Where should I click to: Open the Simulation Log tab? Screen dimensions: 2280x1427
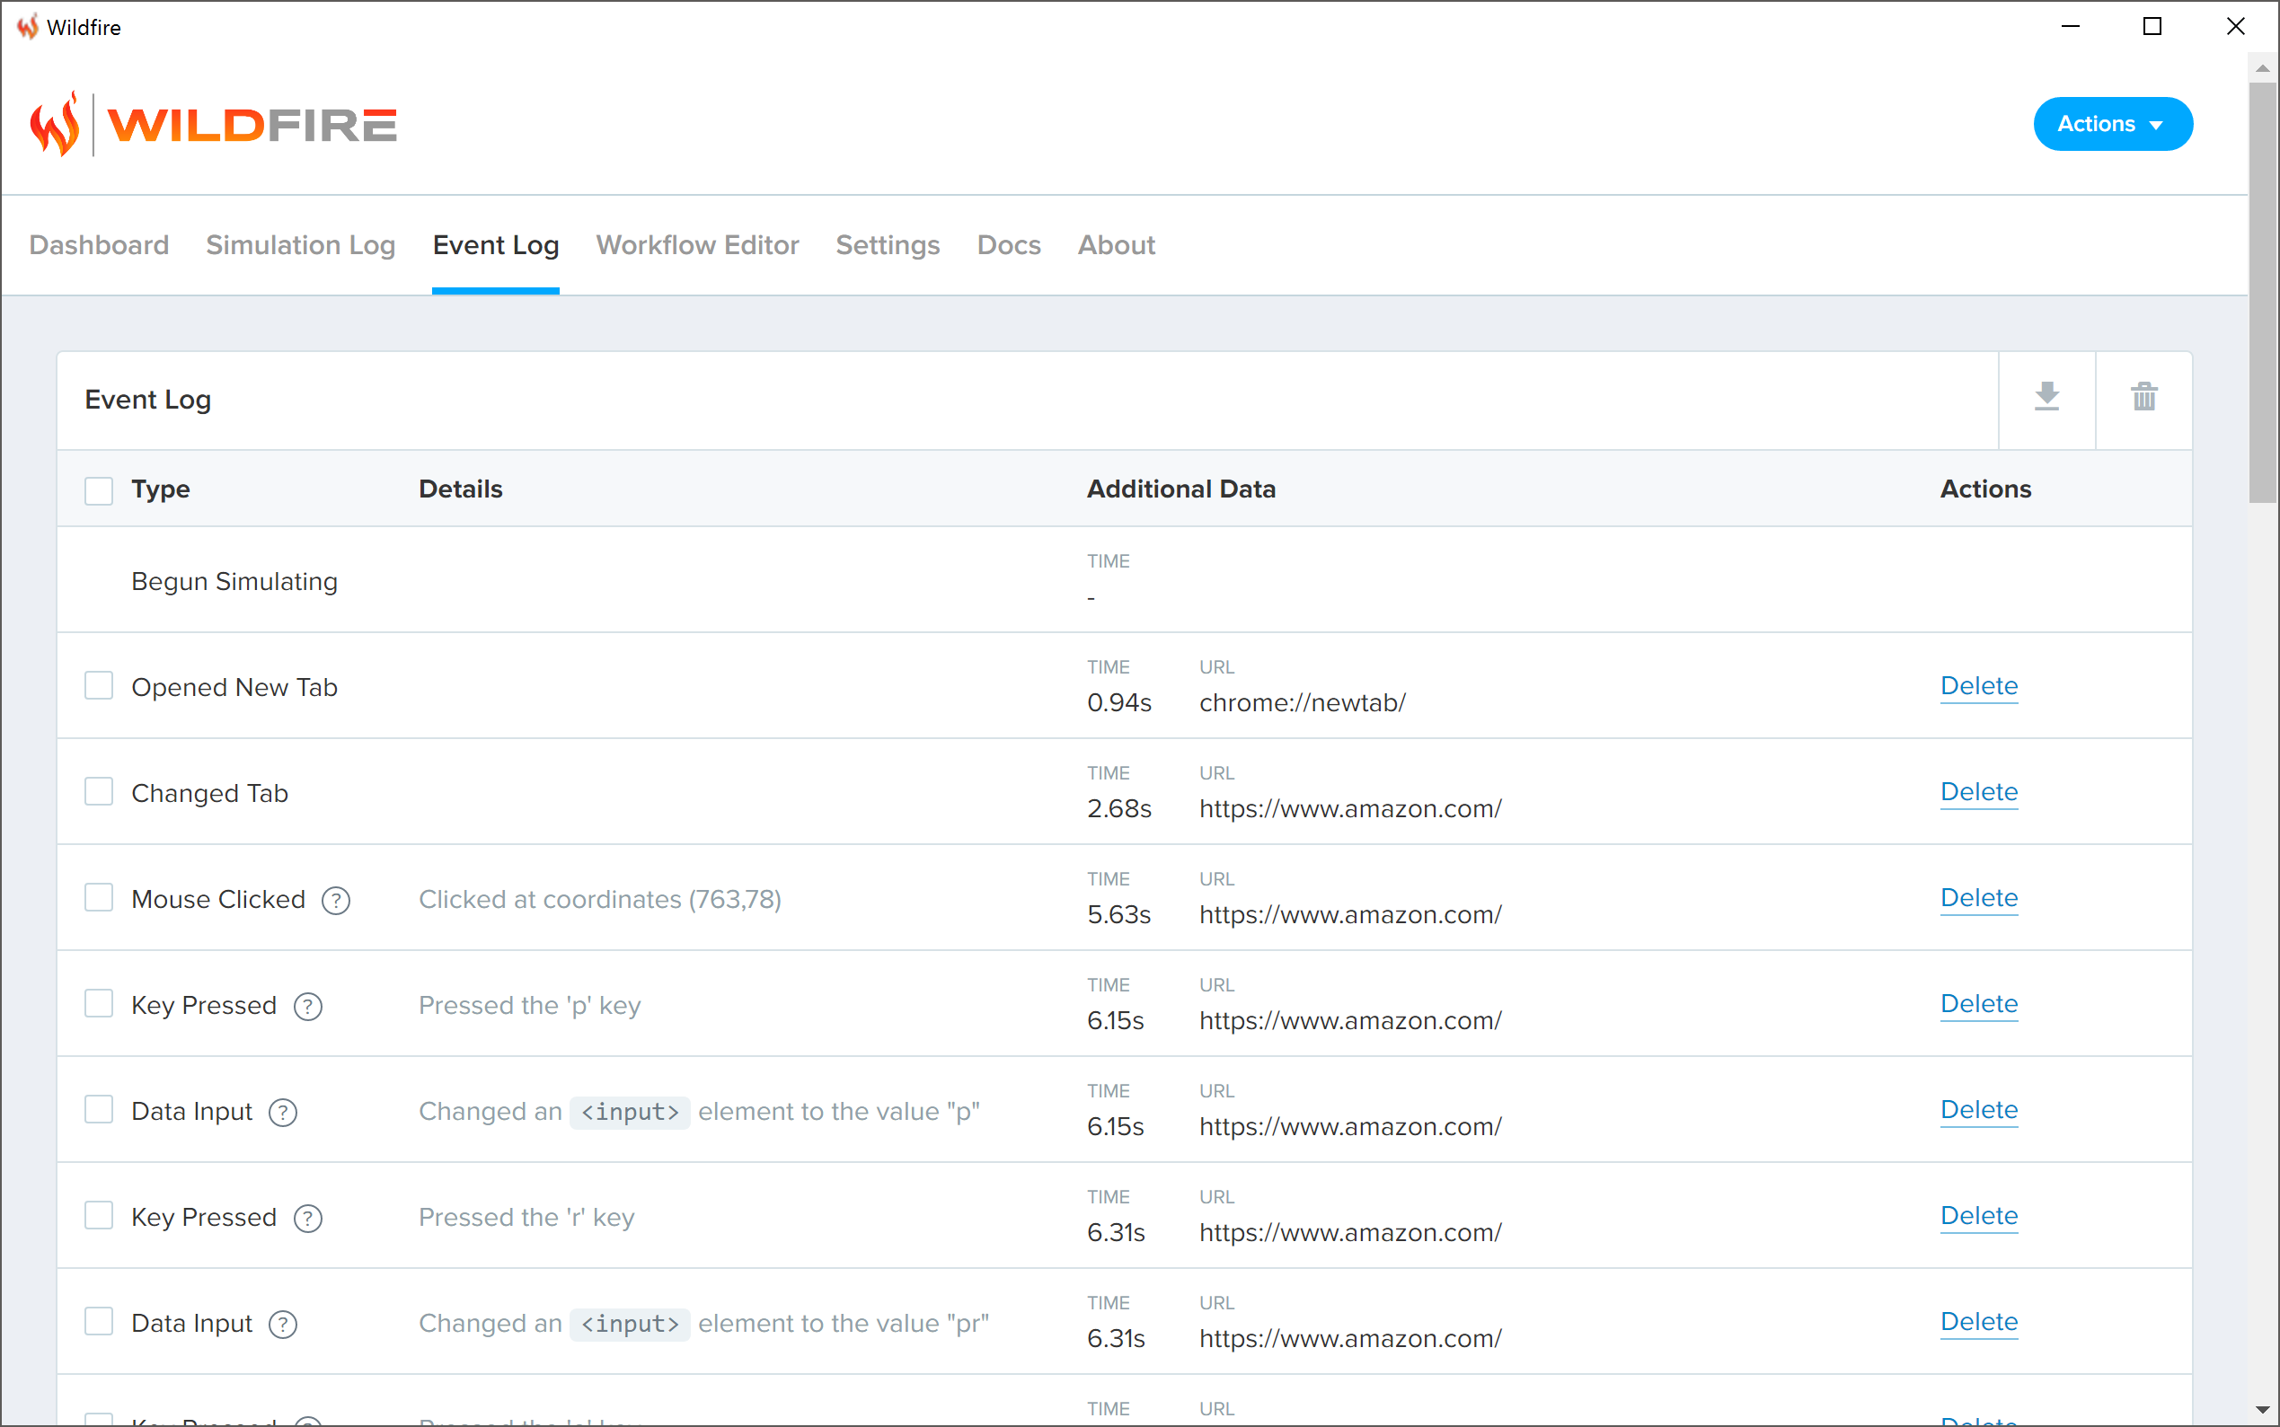pos(300,245)
